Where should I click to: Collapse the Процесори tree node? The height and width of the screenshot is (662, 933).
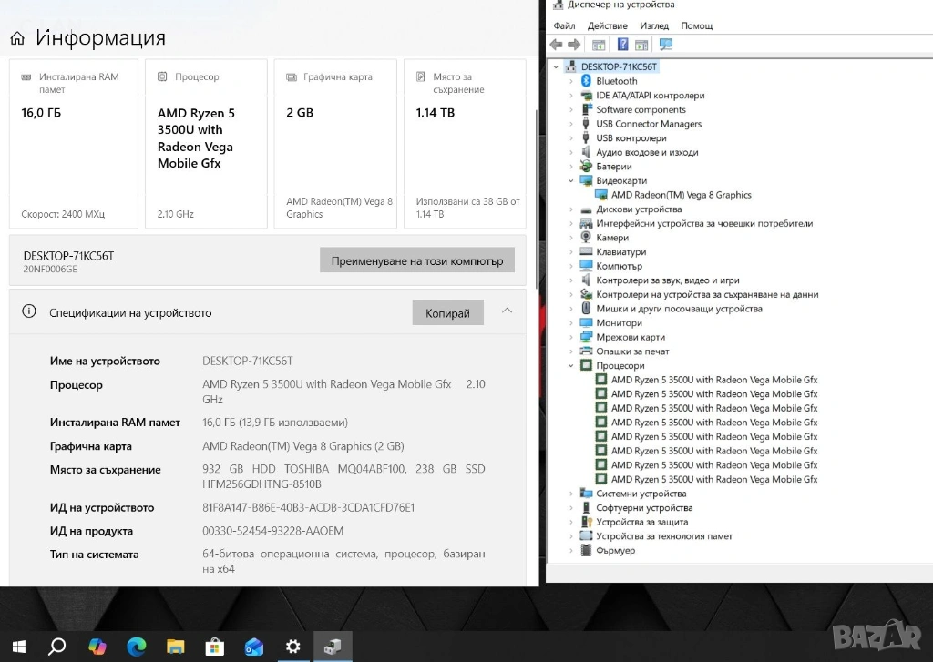coord(571,366)
